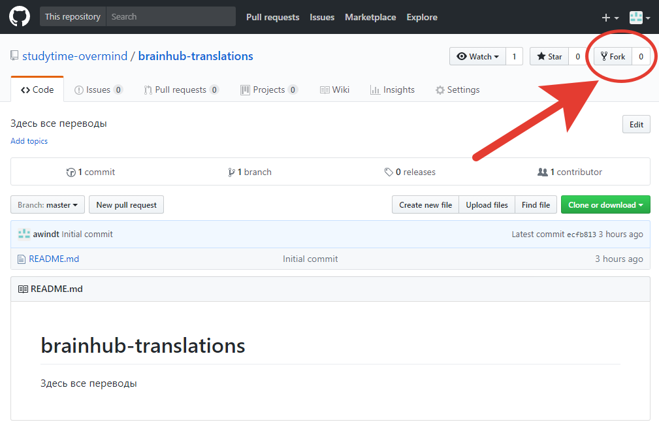The width and height of the screenshot is (659, 437).
Task: Click the New pull request button
Action: coord(127,204)
